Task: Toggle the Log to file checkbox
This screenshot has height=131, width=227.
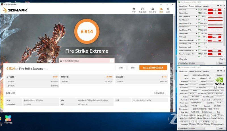Action: (x=180, y=59)
